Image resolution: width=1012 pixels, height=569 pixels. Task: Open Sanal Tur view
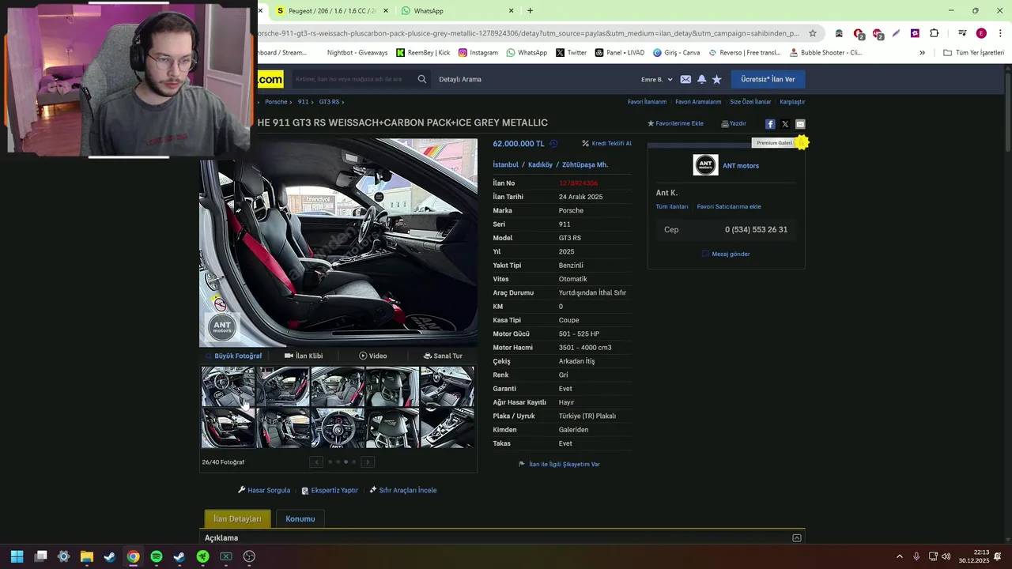(x=443, y=356)
